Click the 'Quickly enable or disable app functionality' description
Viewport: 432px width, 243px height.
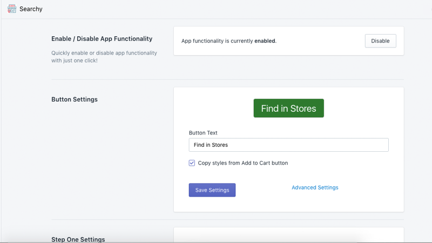tap(104, 57)
